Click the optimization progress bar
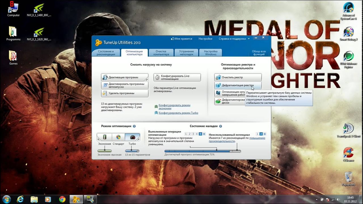The height and width of the screenshot is (204, 363). click(202, 151)
